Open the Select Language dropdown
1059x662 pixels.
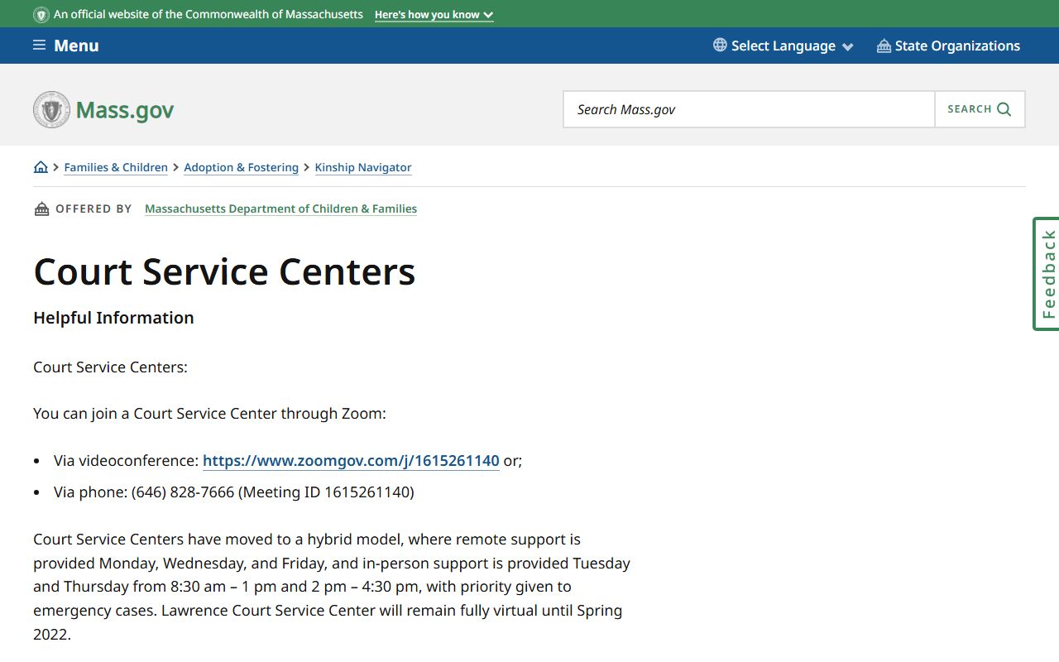(x=783, y=46)
